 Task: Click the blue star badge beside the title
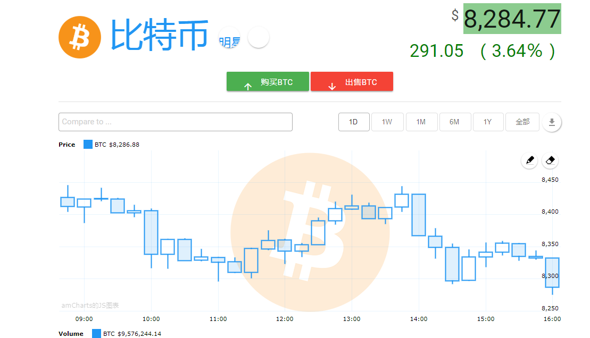[x=229, y=38]
